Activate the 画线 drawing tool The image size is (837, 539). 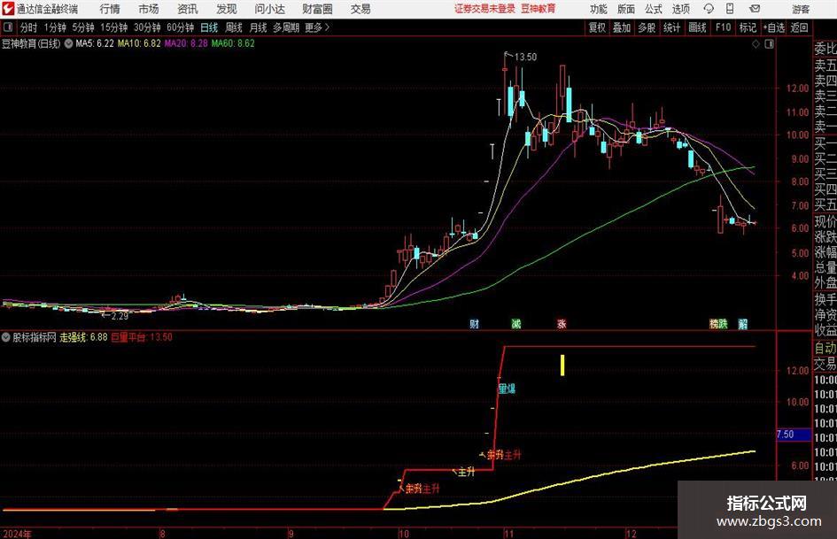(697, 27)
